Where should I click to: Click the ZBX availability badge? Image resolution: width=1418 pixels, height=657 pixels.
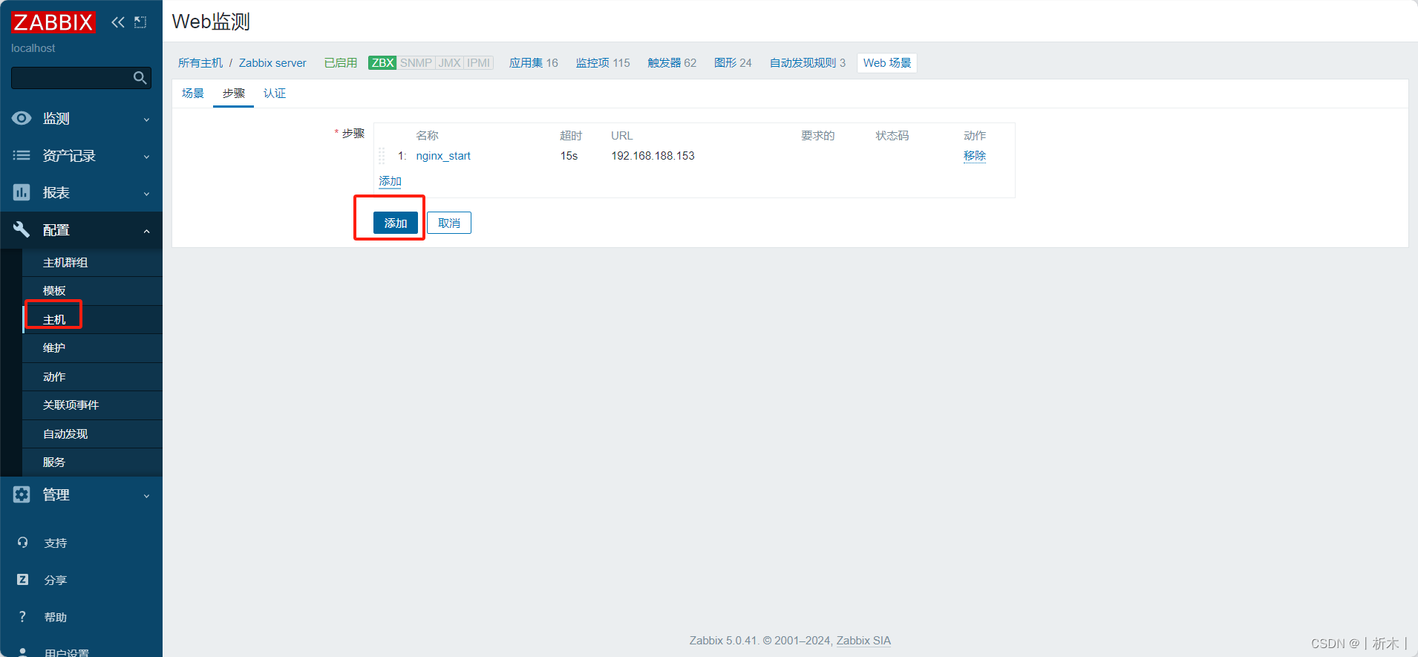382,63
